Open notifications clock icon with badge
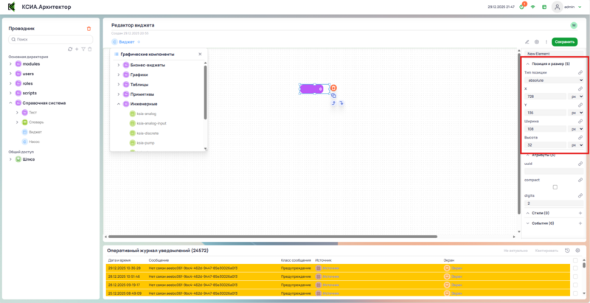The width and height of the screenshot is (590, 303). point(521,6)
